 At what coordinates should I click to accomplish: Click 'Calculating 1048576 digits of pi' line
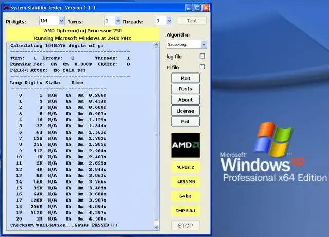pyautogui.click(x=57, y=46)
